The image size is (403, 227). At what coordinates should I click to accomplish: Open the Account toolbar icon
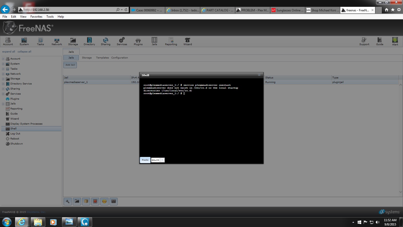tap(8, 41)
